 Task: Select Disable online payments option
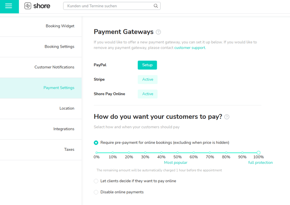(96, 192)
